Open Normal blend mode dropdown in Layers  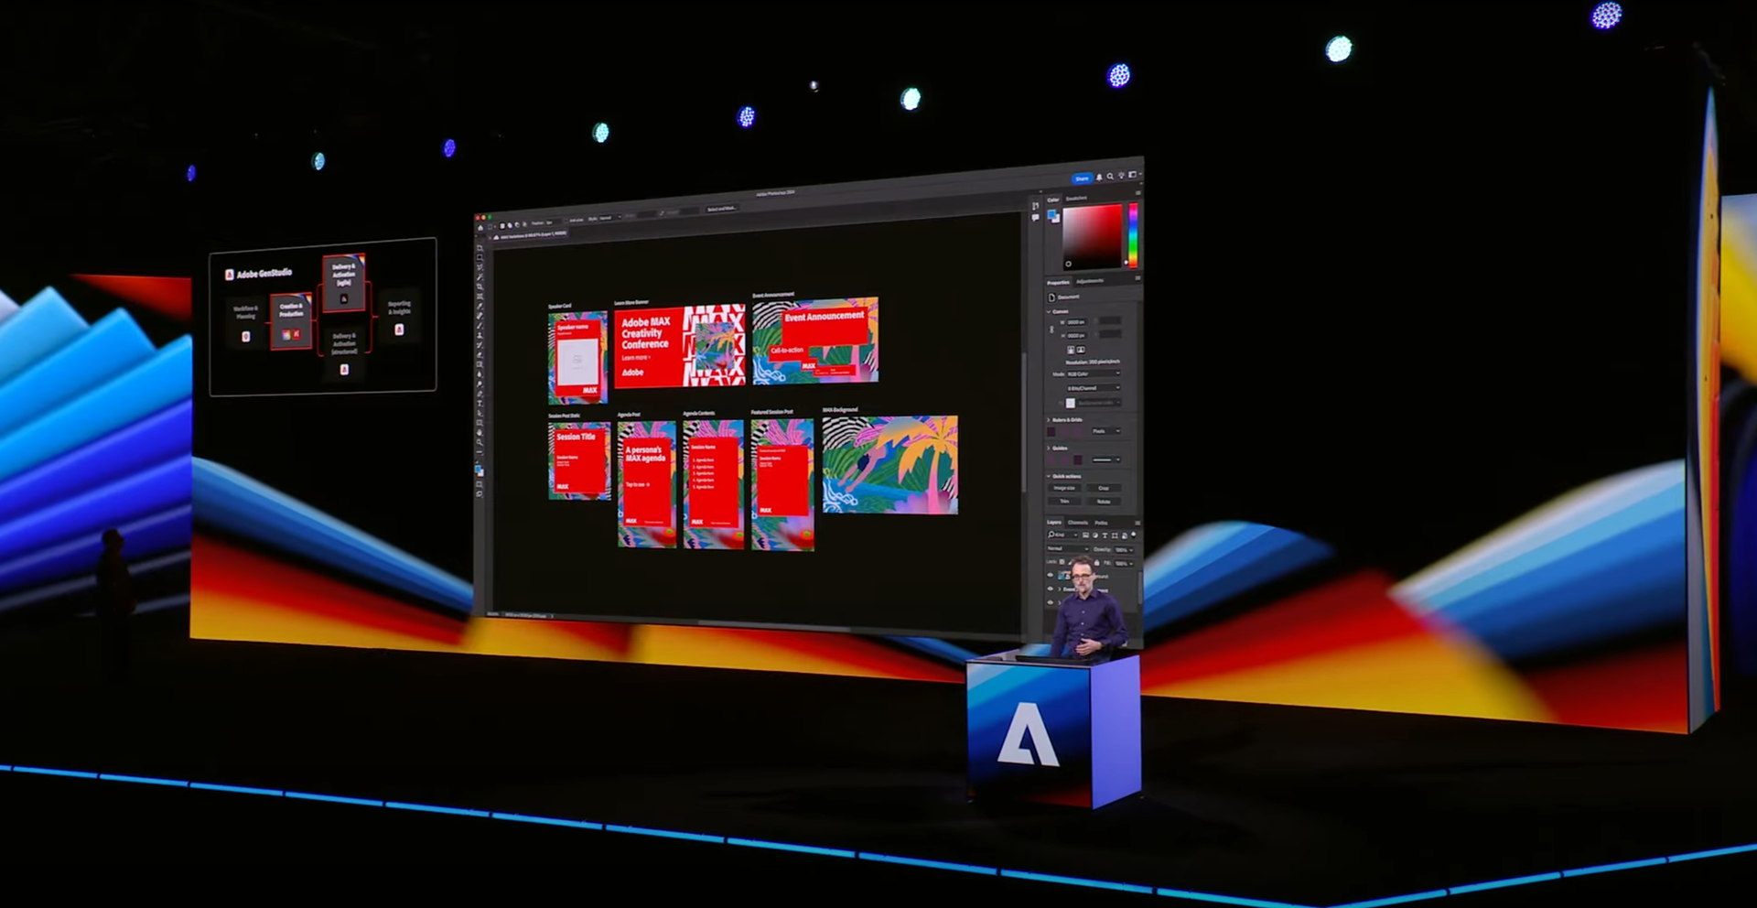pyautogui.click(x=1068, y=549)
